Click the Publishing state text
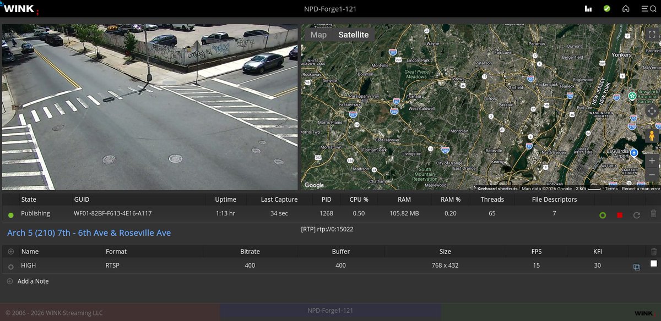Screen dimensions: 661x321 click(x=35, y=213)
